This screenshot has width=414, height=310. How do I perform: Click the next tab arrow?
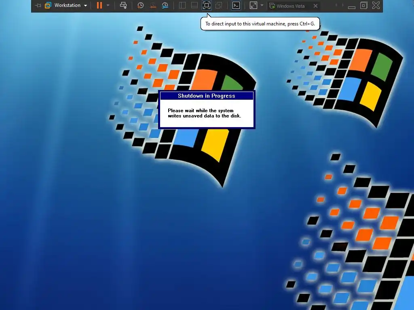[342, 5]
